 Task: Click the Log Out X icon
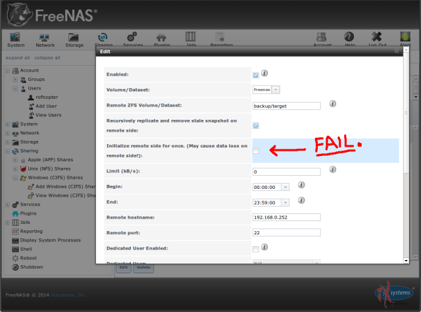pos(377,37)
